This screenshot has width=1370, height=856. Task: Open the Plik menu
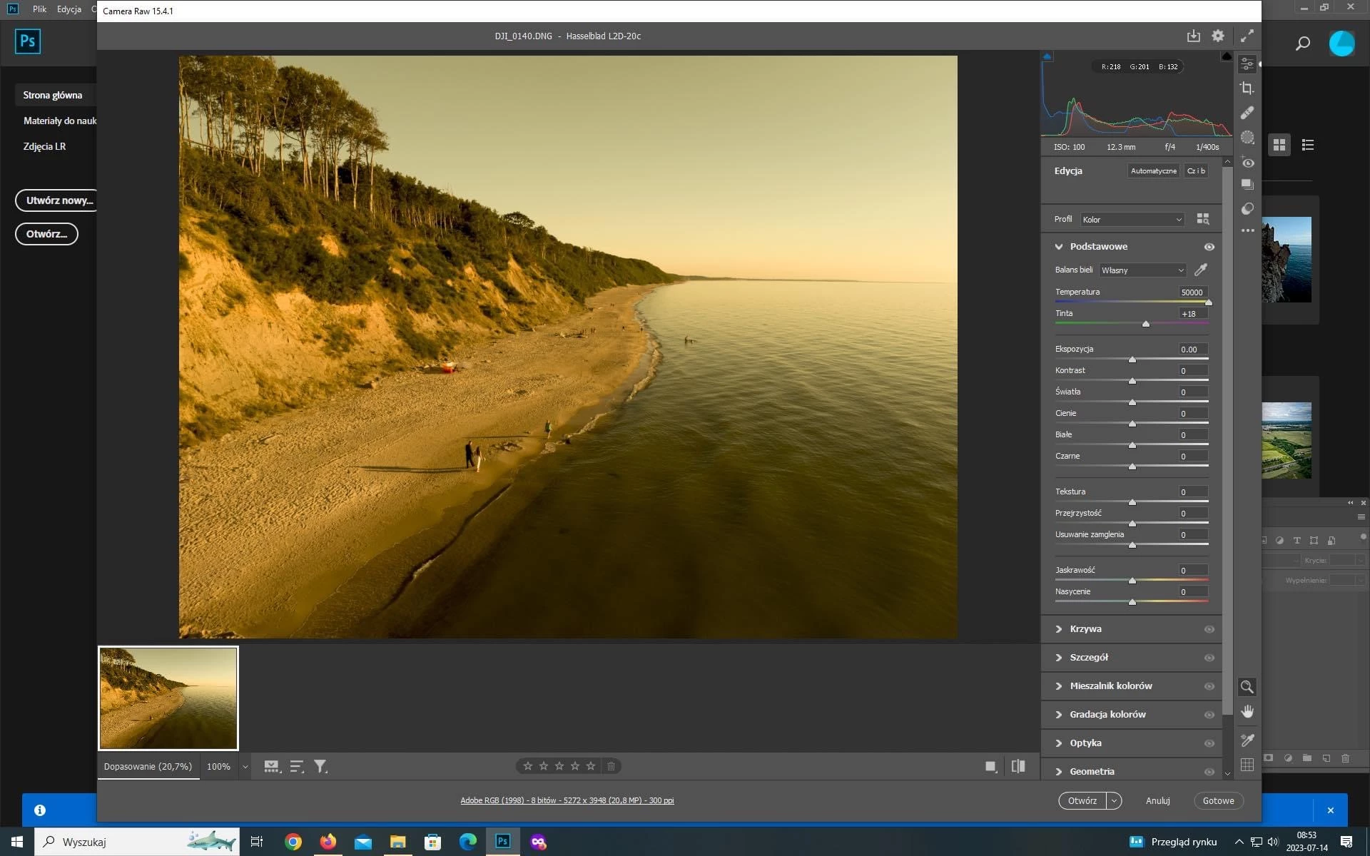[39, 9]
